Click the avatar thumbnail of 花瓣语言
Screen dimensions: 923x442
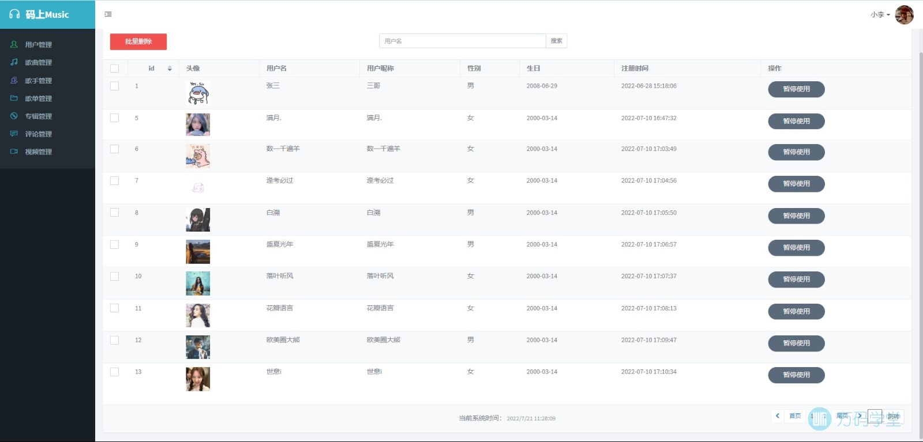(198, 316)
